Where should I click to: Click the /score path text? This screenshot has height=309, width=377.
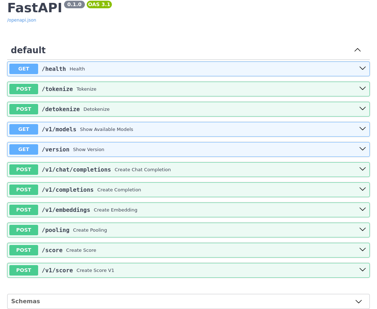52,250
